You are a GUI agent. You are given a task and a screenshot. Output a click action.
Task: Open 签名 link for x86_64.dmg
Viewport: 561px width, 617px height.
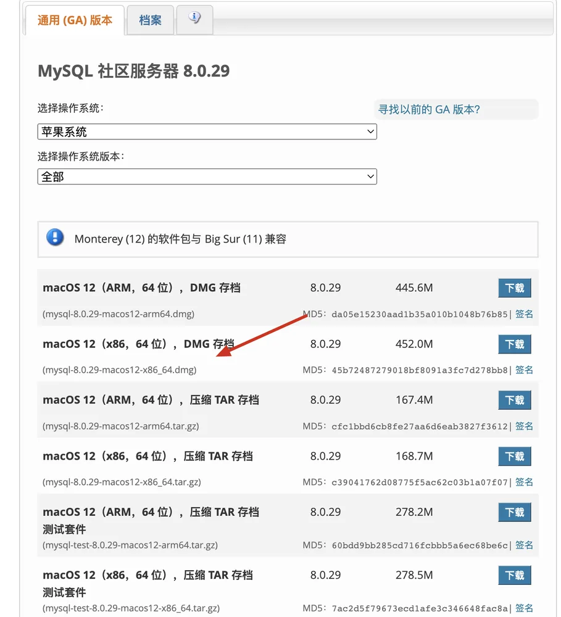point(524,370)
